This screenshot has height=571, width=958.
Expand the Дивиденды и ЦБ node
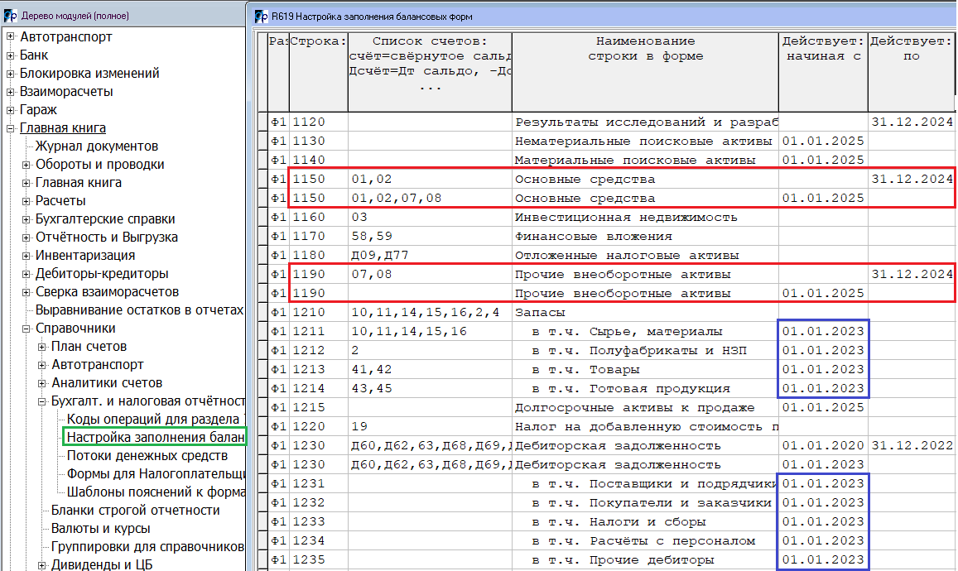[42, 565]
